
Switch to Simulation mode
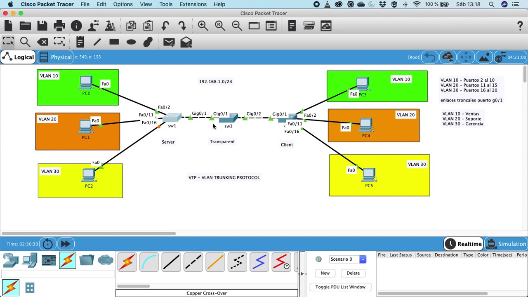(x=507, y=244)
